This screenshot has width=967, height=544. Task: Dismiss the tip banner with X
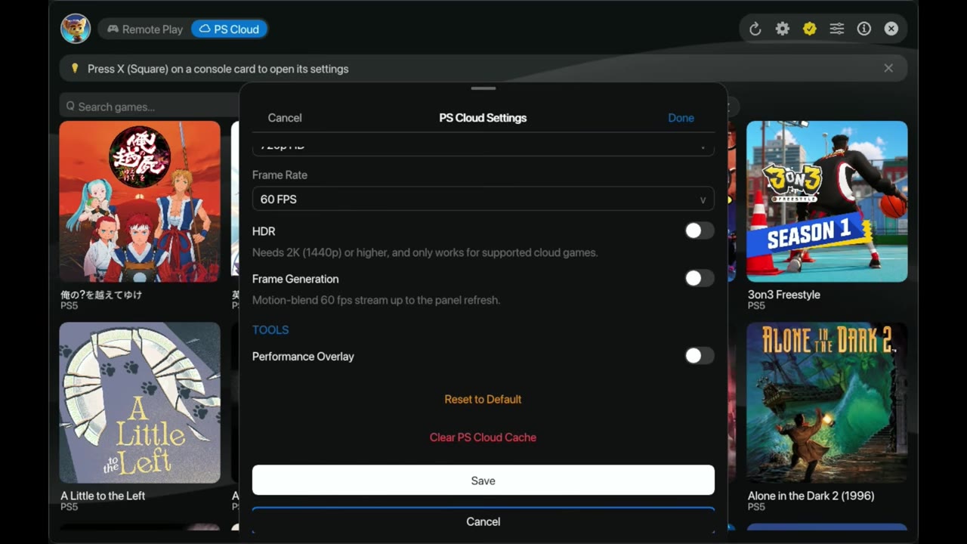[888, 68]
